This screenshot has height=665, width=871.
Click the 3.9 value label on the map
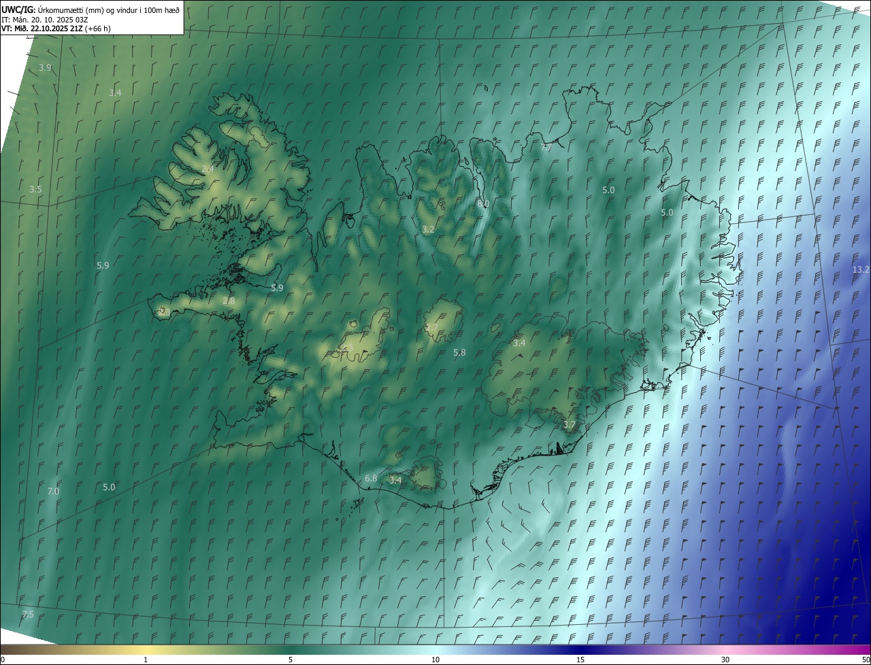point(46,68)
